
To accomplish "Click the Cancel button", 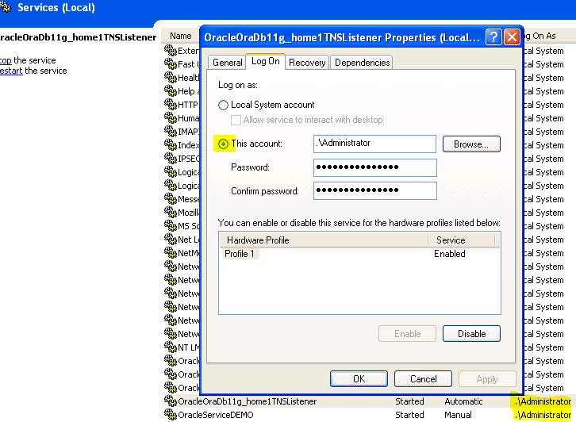I will [423, 378].
